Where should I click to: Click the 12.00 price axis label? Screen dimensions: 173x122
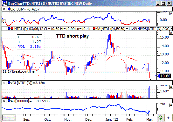[164, 63]
